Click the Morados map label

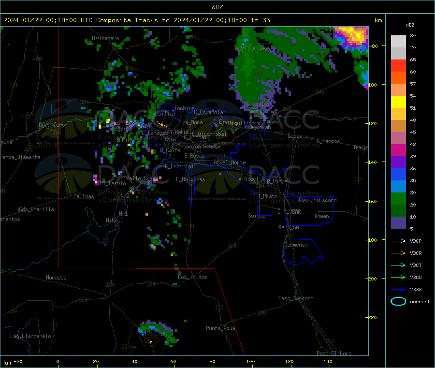(56, 278)
